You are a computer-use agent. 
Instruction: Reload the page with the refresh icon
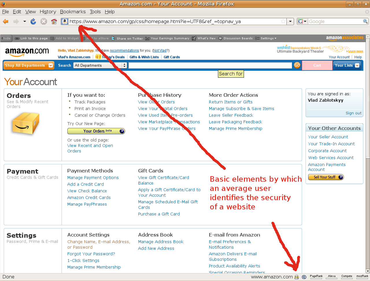point(33,21)
